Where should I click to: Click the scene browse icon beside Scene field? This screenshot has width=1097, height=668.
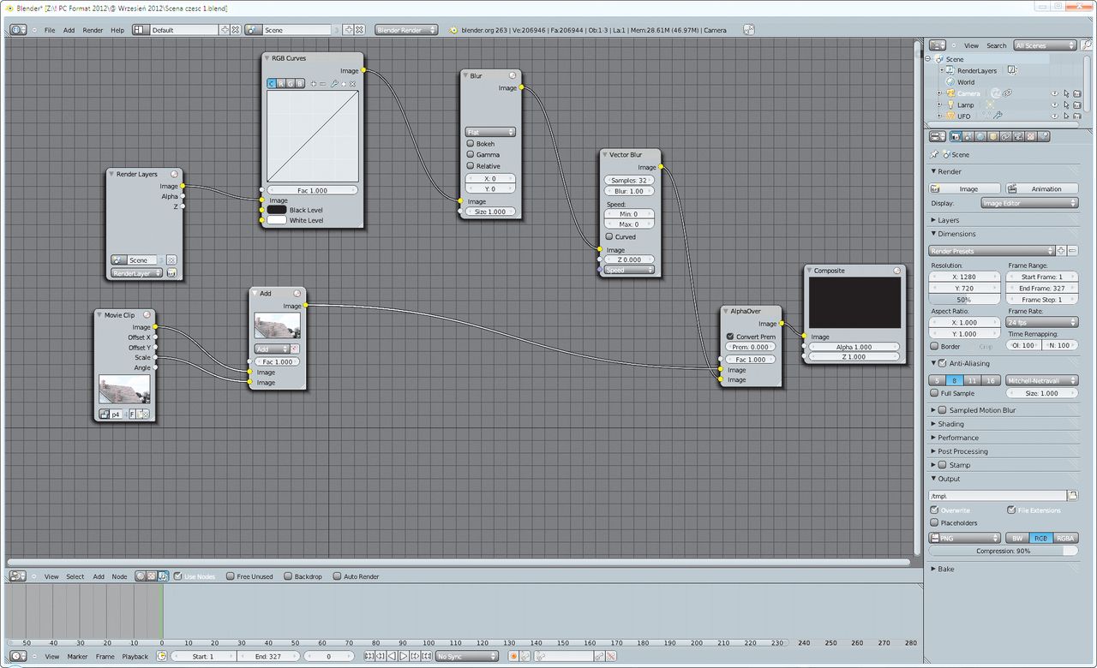coord(254,29)
